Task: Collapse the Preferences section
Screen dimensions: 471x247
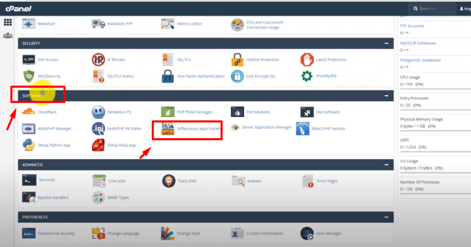Action: point(386,217)
